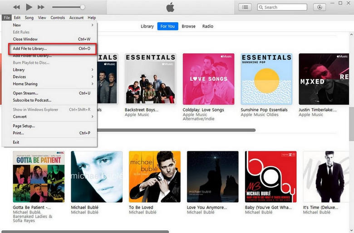Expand the Home Sharing submenu arrow
Screen dimensions: 354x233
pyautogui.click(x=92, y=84)
